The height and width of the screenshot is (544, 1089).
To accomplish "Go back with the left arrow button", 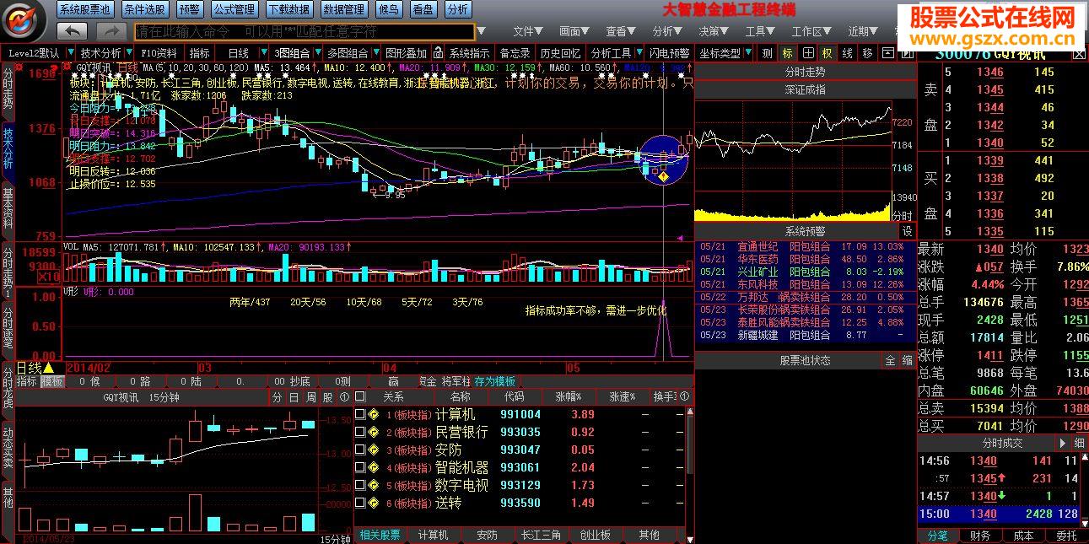I will coord(72,31).
